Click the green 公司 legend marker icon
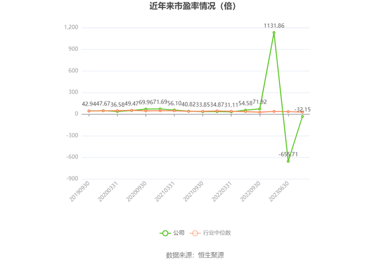Viewport: 390px width, 264px height. point(165,233)
